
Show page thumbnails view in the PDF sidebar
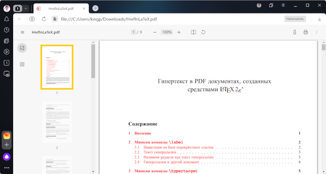point(22,48)
